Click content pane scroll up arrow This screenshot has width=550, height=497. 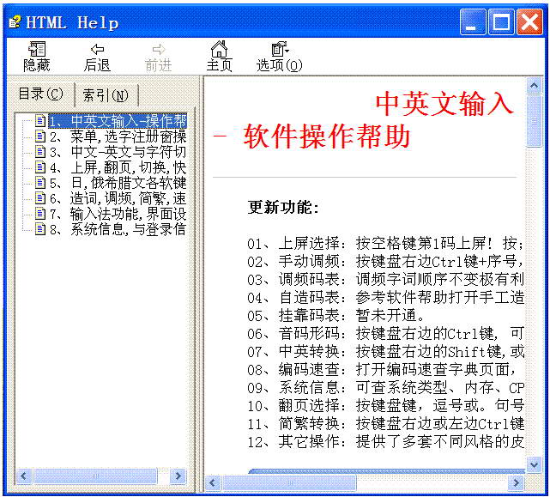tap(534, 85)
